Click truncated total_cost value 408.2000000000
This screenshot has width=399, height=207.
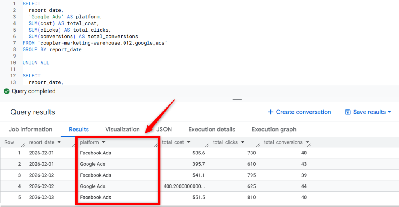tap(184, 186)
